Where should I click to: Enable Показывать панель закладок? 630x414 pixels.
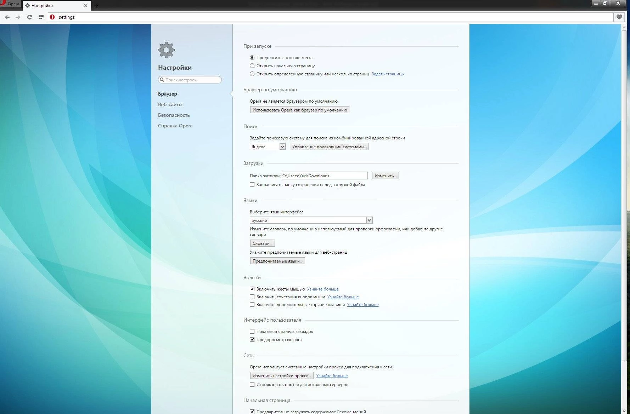[x=252, y=332]
